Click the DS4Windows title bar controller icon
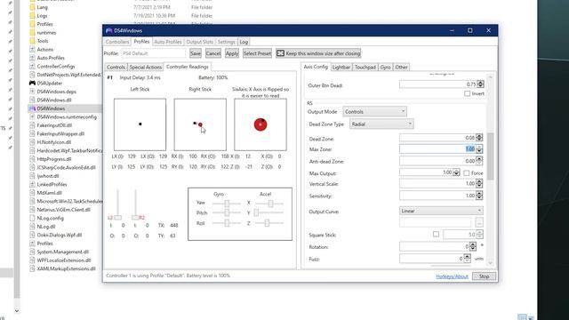The height and width of the screenshot is (320, 569). pos(108,30)
